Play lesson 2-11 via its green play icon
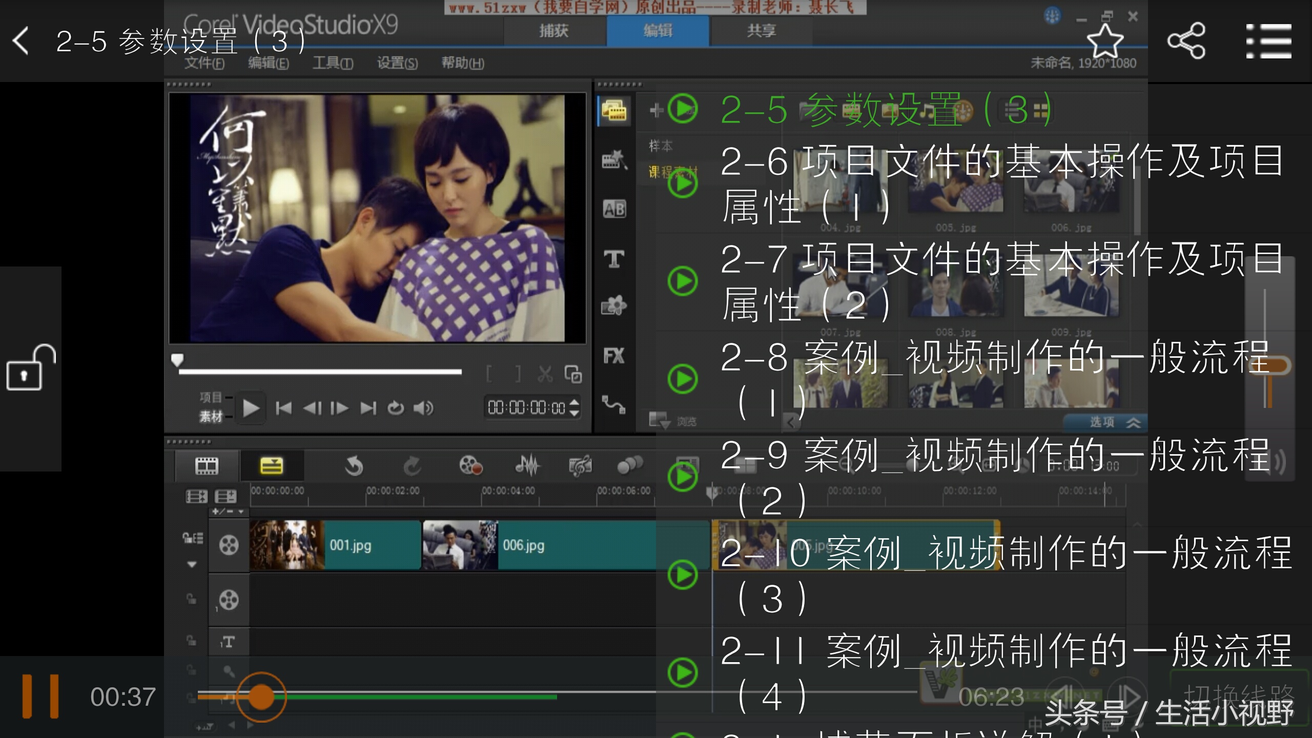 (x=683, y=672)
